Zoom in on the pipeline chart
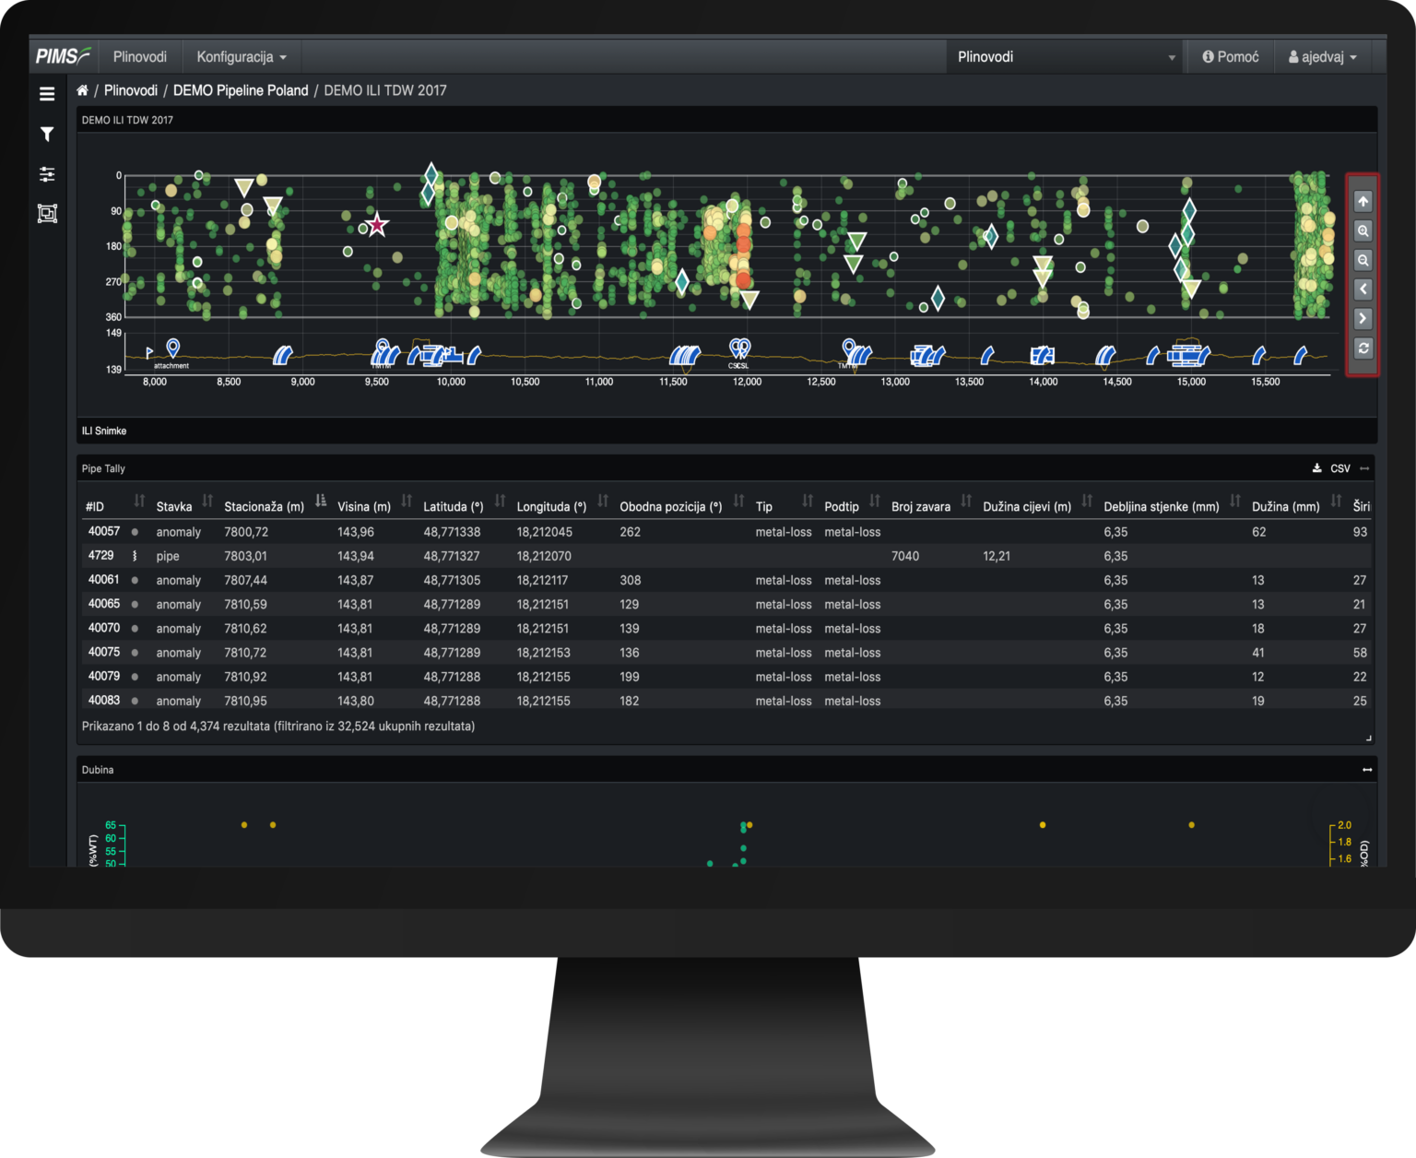This screenshot has height=1158, width=1416. click(x=1363, y=230)
